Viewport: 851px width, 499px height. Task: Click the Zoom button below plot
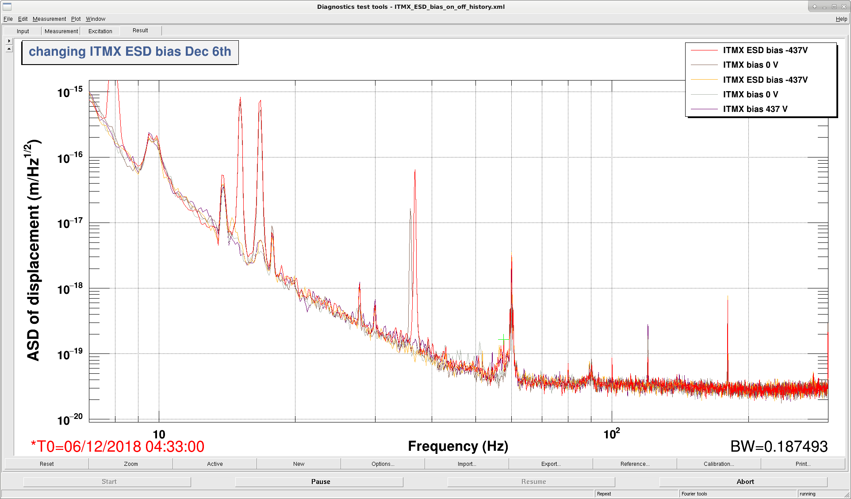130,464
